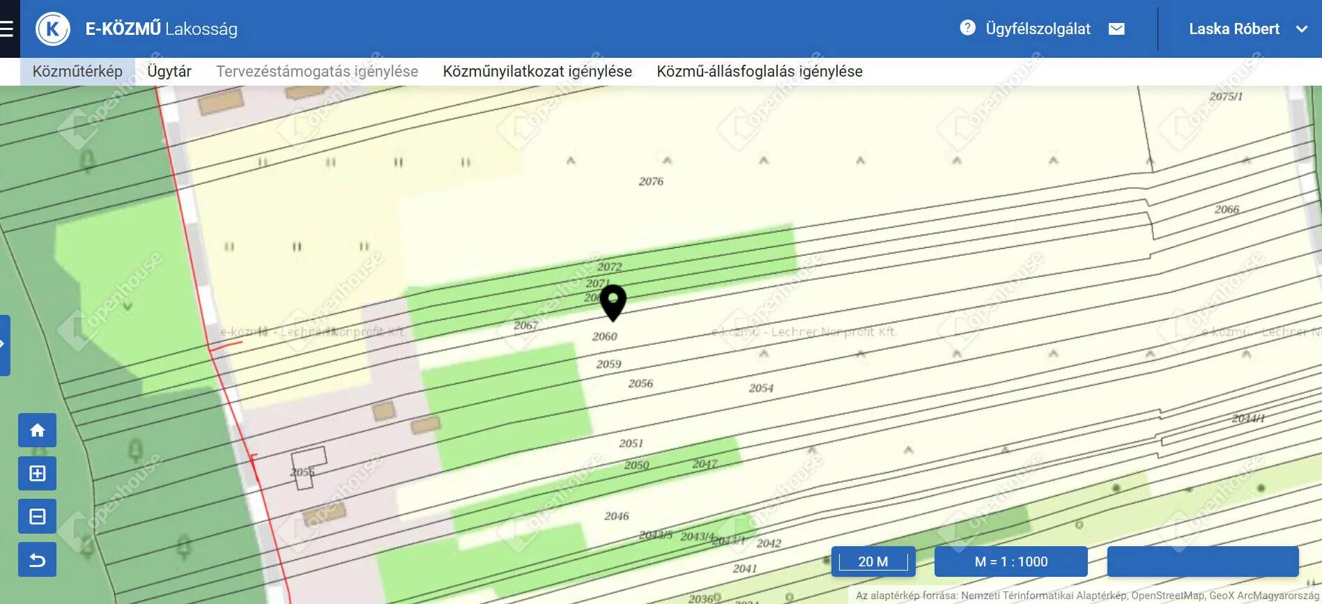Select parcel label 2056

[x=640, y=384]
